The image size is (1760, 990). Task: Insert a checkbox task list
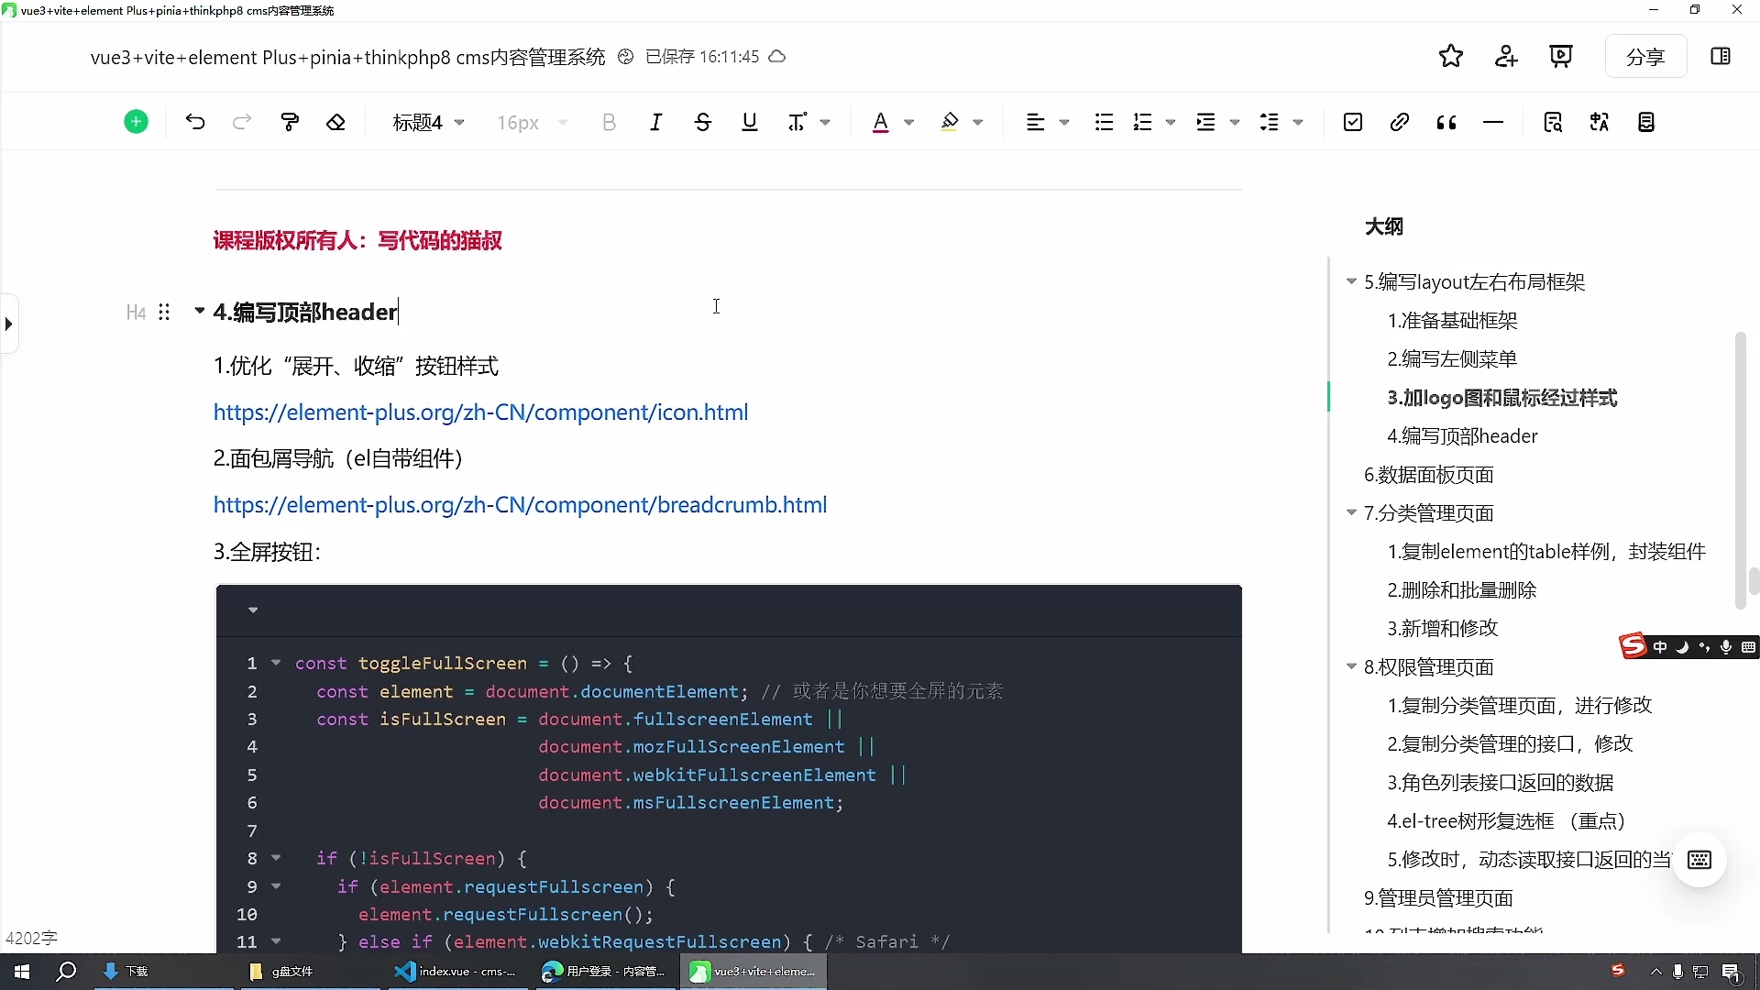[x=1353, y=122]
